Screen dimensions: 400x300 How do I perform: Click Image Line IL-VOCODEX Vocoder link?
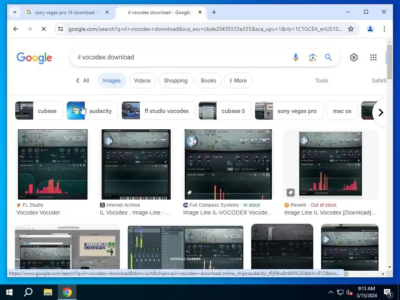(x=228, y=212)
